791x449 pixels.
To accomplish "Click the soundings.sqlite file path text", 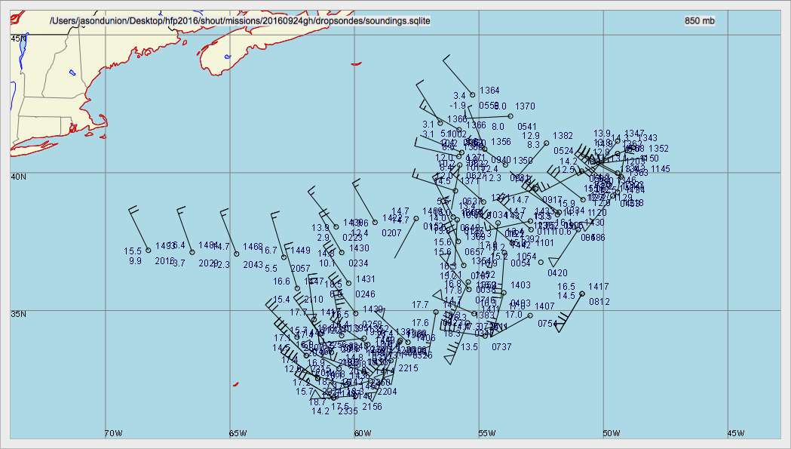I will pos(240,20).
